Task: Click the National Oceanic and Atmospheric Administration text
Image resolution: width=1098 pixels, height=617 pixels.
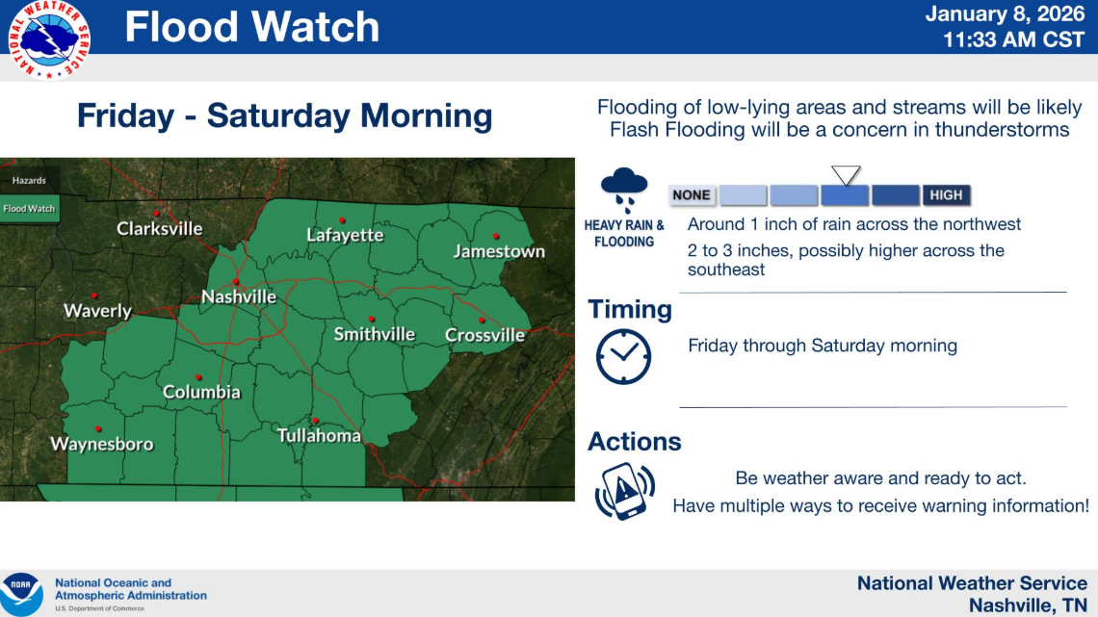Action: (130, 589)
